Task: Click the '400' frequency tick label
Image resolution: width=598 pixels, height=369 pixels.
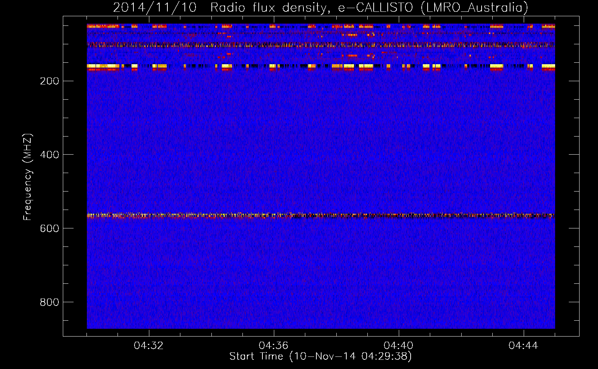Action: pyautogui.click(x=50, y=155)
